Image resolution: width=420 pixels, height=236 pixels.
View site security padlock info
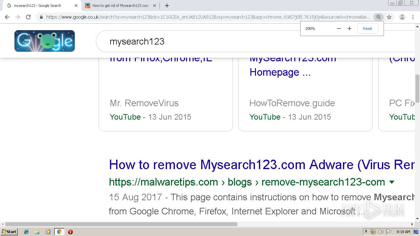(x=41, y=17)
